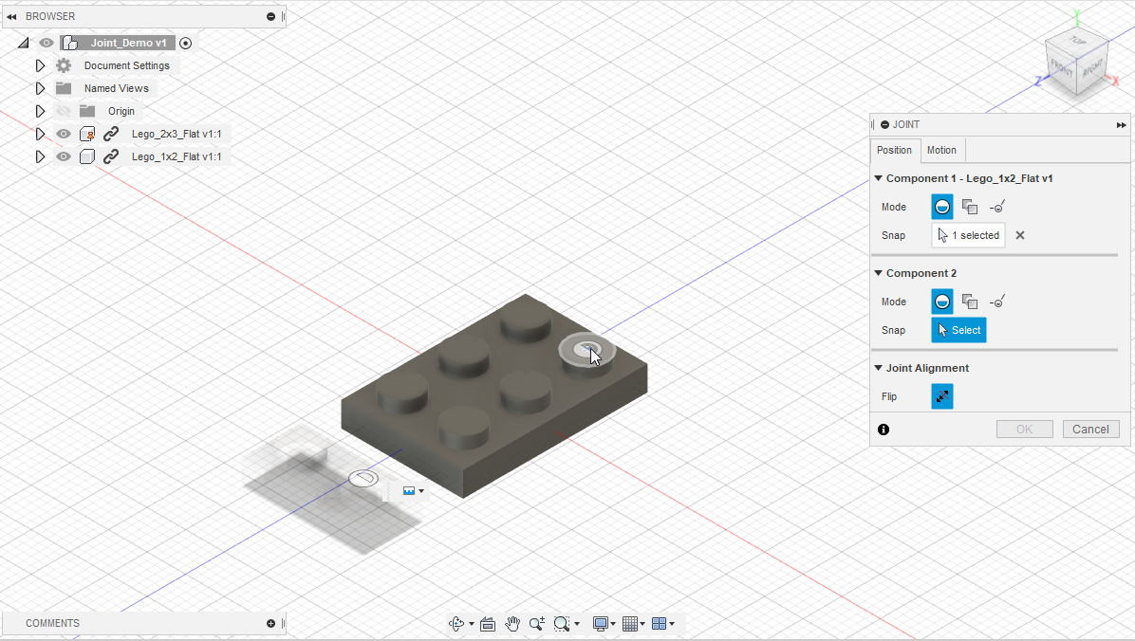The image size is (1135, 641).
Task: Select Between Two Faces mode for Component 1
Action: point(969,207)
